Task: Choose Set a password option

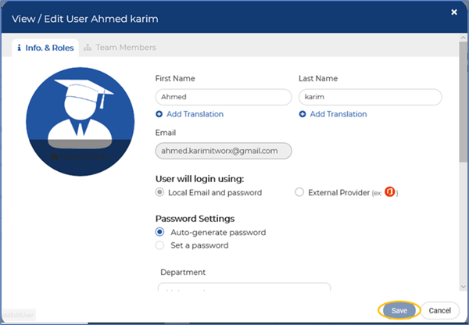Action: (x=159, y=245)
